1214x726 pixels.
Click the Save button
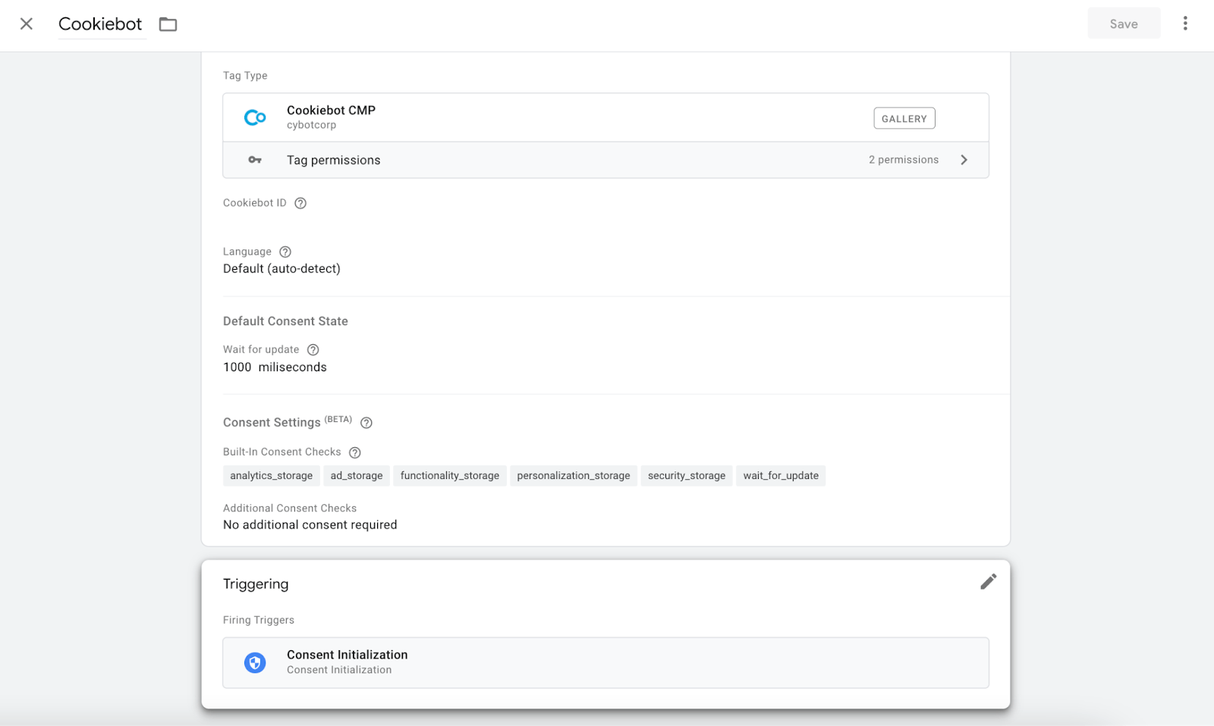1124,23
